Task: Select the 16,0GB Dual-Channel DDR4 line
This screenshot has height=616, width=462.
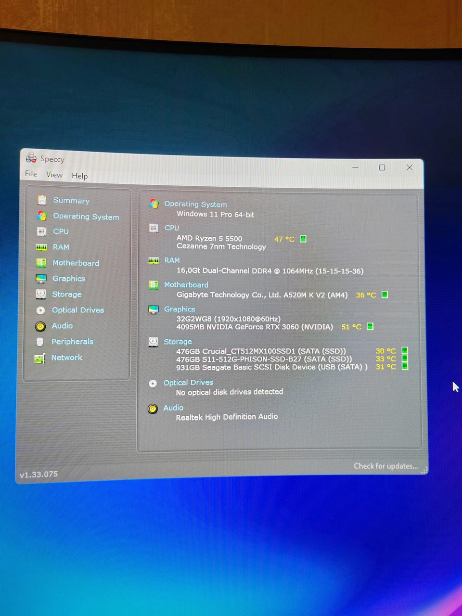Action: [x=270, y=271]
